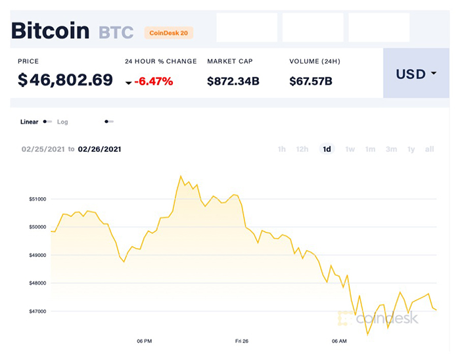The width and height of the screenshot is (460, 357).
Task: Click the CoinDesk watermark logo
Action: (x=377, y=319)
